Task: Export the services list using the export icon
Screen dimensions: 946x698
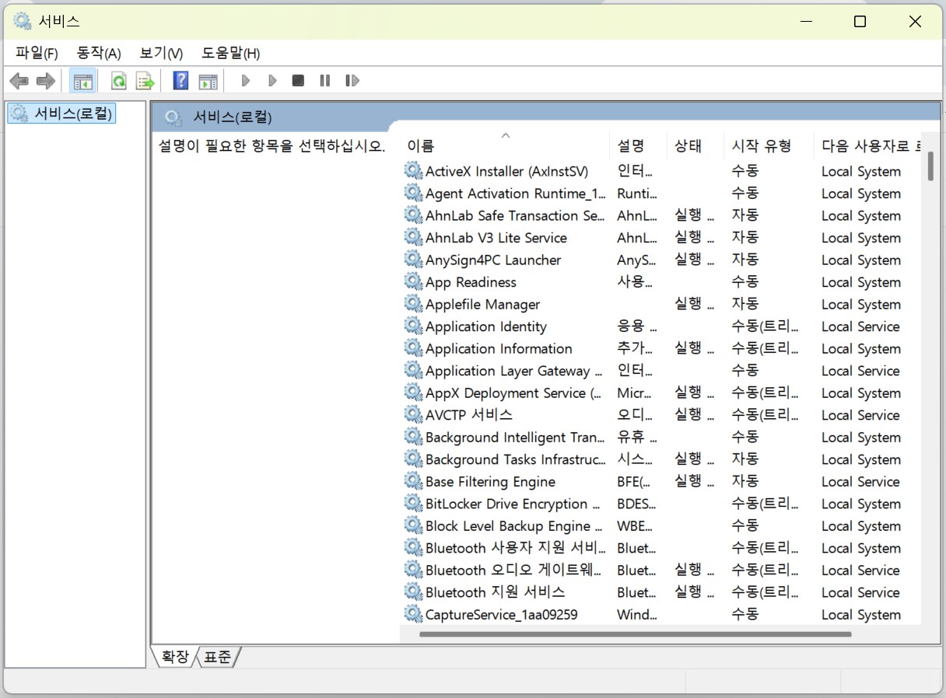Action: 145,80
